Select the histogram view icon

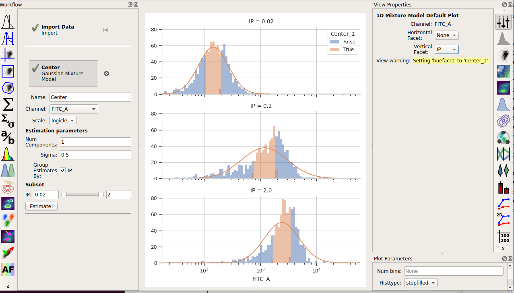pyautogui.click(x=503, y=38)
